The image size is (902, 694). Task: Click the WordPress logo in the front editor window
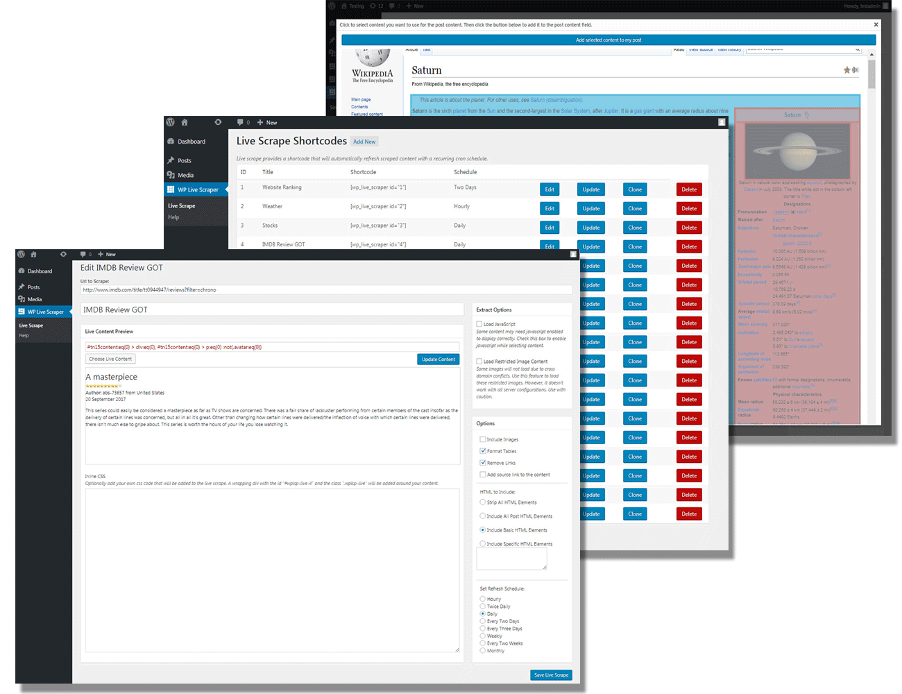tap(22, 254)
